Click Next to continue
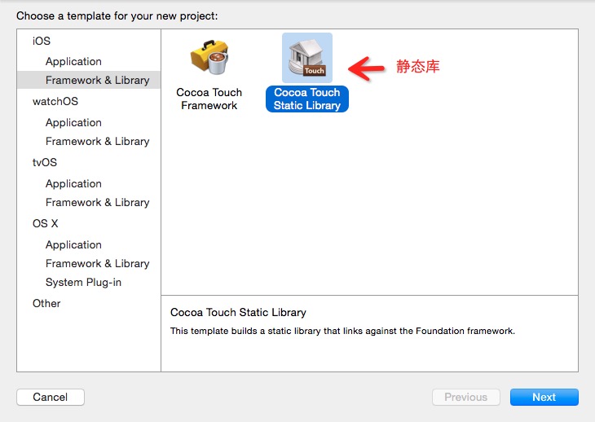This screenshot has width=595, height=422. pyautogui.click(x=544, y=397)
